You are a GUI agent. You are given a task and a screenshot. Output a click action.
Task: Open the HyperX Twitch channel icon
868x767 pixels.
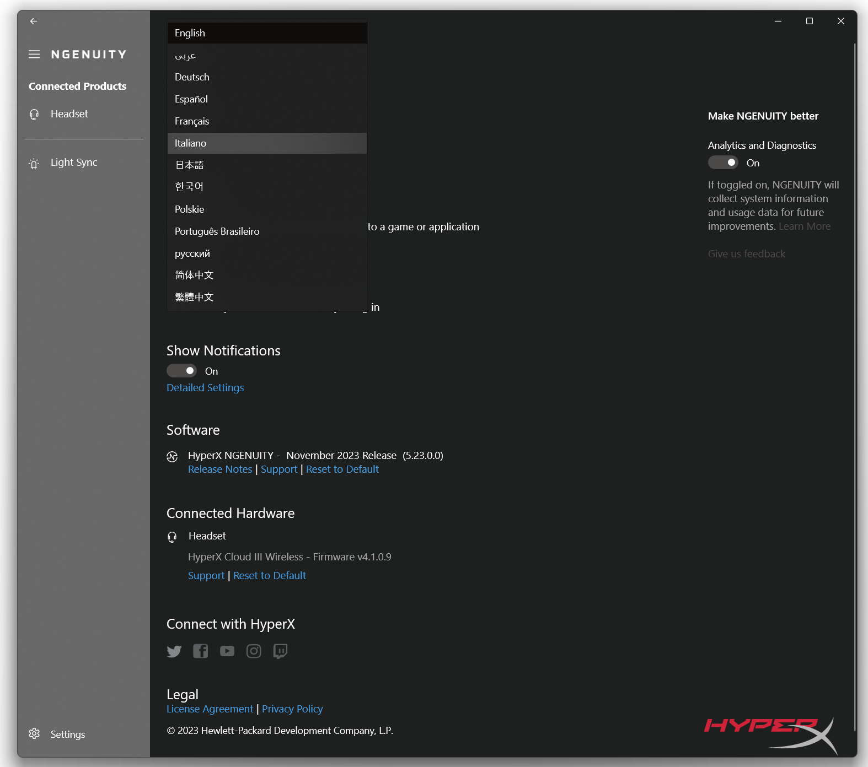coord(280,651)
